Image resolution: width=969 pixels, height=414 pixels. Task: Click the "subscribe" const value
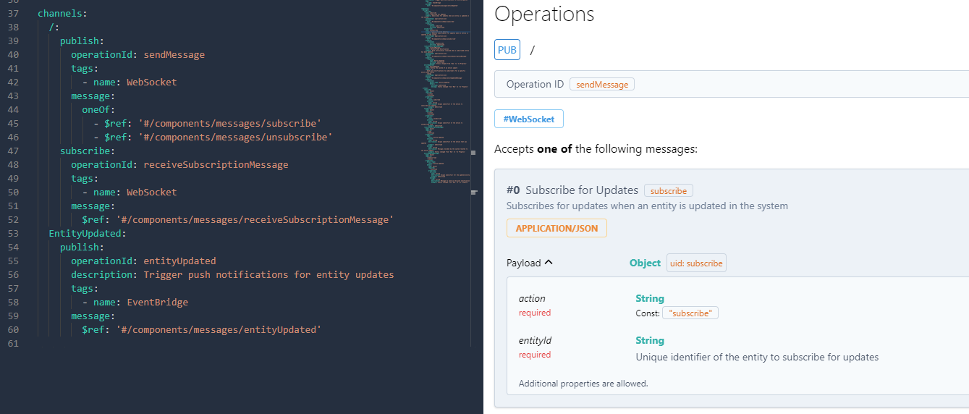pos(690,313)
